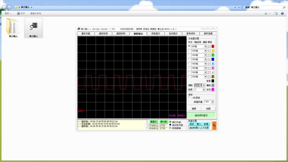Screen dimensions: 288x162
Task: Pick channel 2 green color swatch
Action: click(213, 55)
